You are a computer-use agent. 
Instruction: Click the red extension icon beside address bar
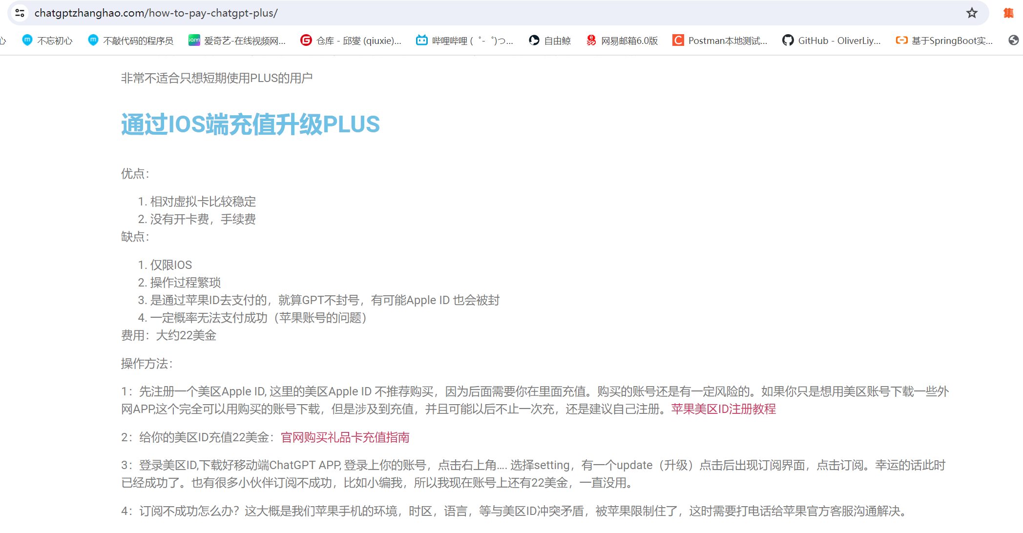pyautogui.click(x=1008, y=13)
